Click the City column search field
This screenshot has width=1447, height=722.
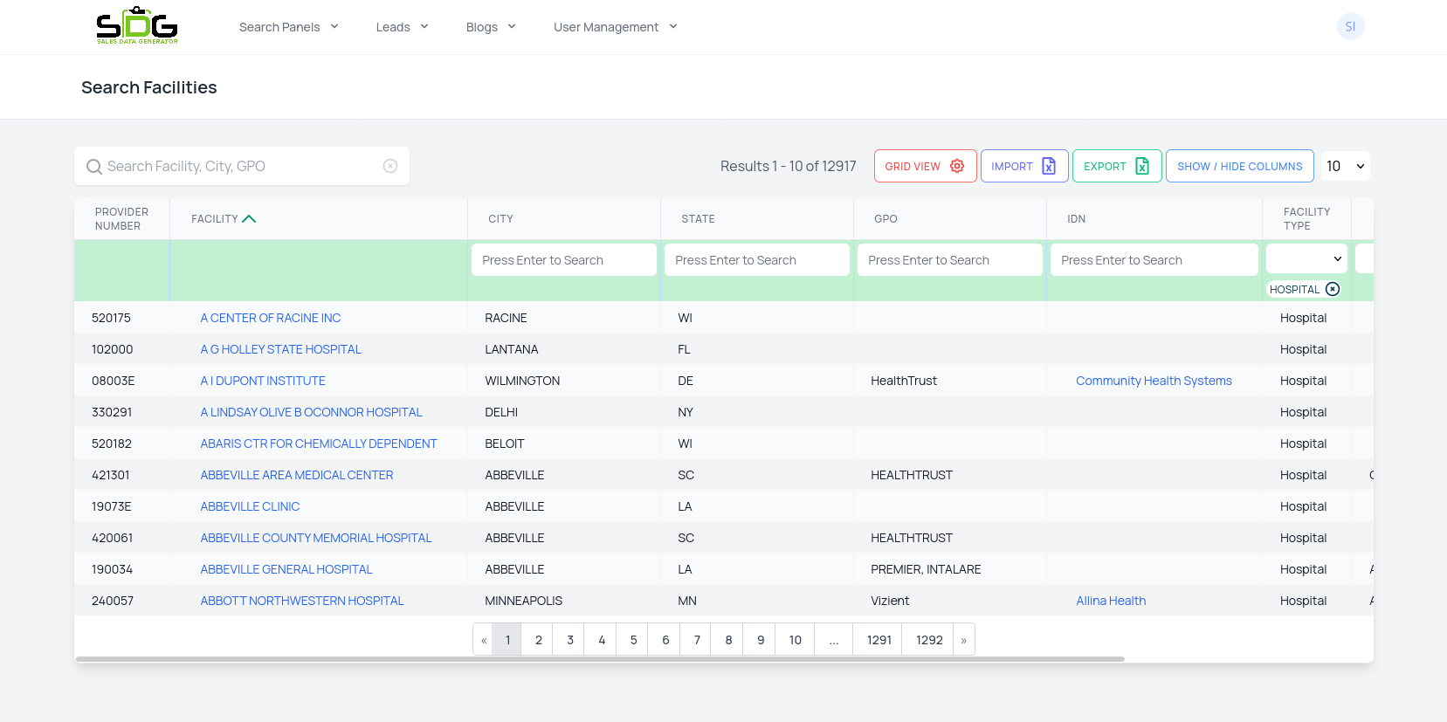(563, 260)
